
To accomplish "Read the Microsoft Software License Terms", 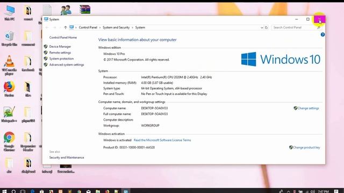I will coord(162,140).
